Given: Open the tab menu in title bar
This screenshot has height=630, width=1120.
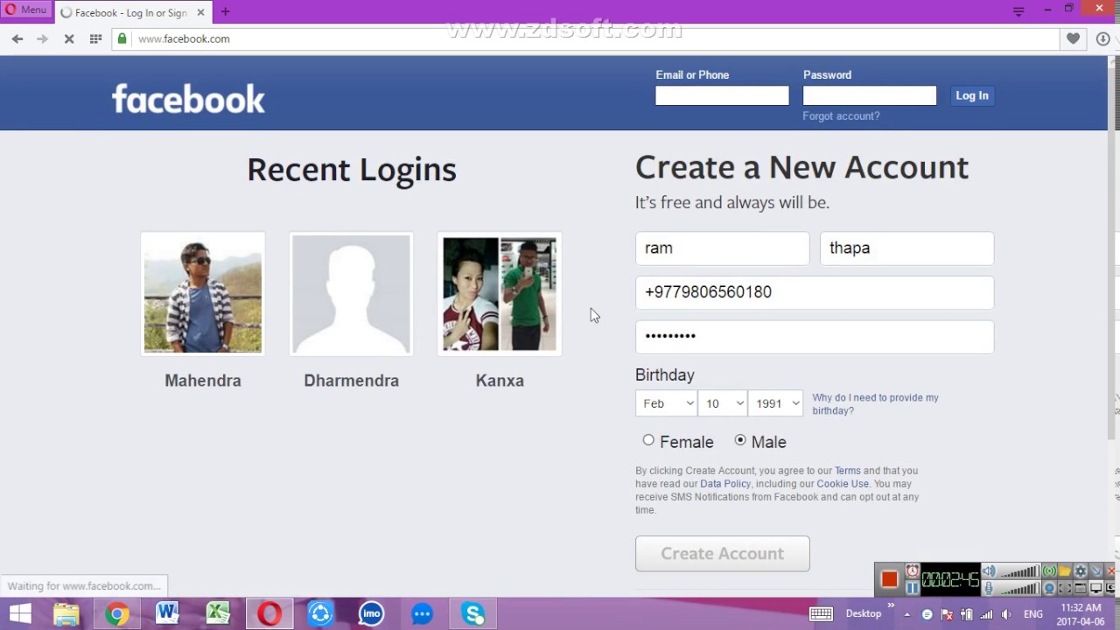Looking at the screenshot, I should [1018, 10].
